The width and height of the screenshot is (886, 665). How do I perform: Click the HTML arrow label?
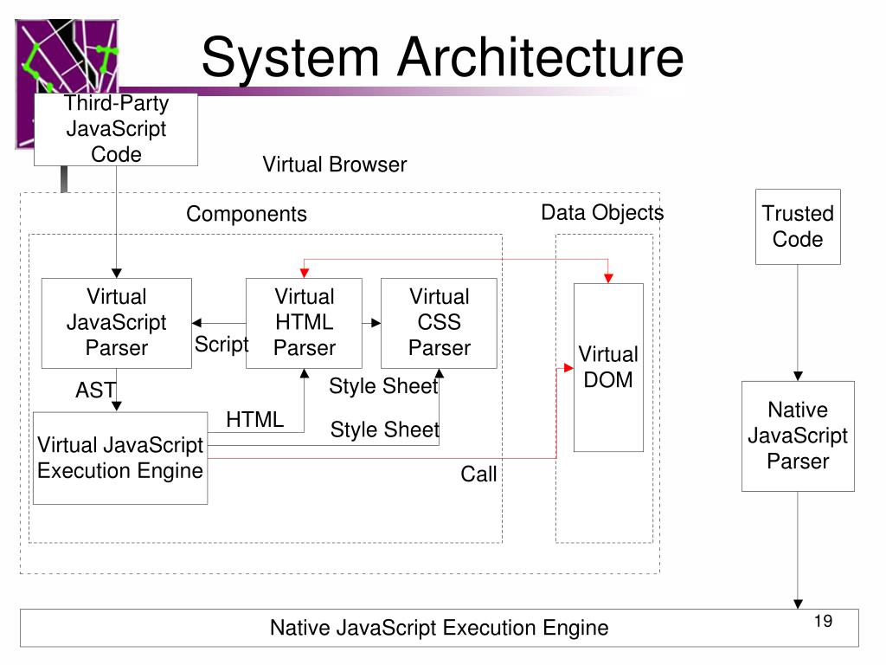coord(255,420)
